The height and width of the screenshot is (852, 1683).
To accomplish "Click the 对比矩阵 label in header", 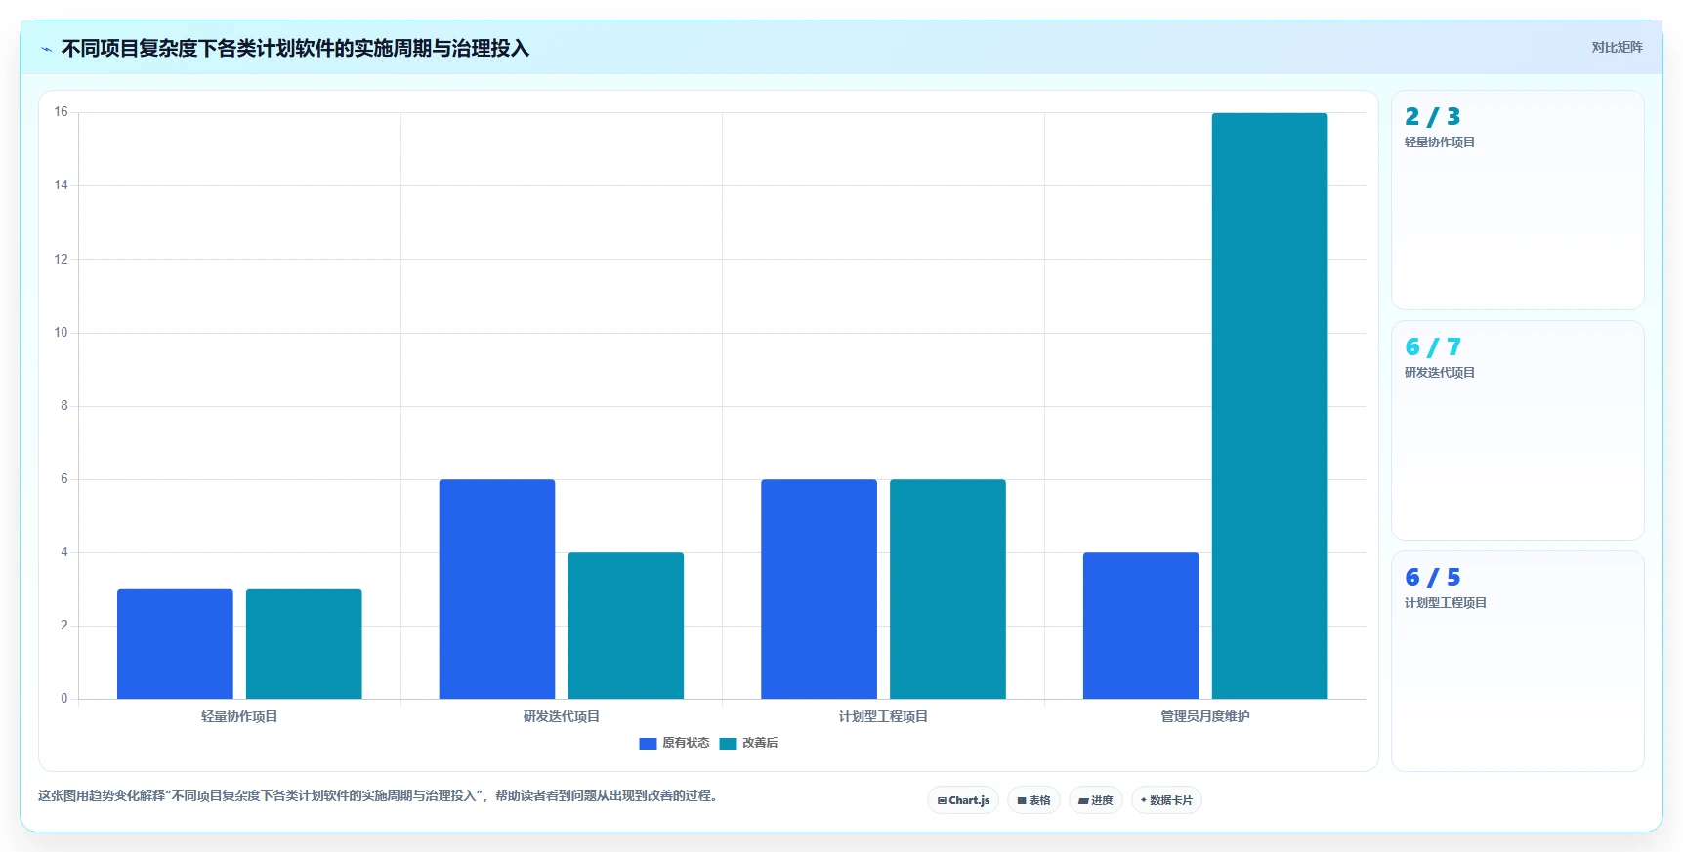I will [1617, 47].
